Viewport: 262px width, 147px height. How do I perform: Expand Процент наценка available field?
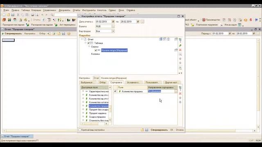pyautogui.click(x=83, y=113)
